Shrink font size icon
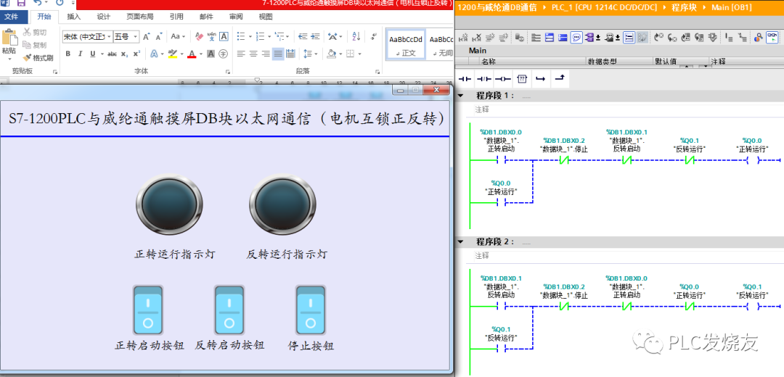Viewport: 784px width, 377px height. tap(159, 36)
